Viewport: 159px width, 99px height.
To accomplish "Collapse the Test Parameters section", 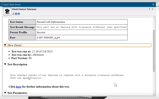I will [x=5, y=93].
